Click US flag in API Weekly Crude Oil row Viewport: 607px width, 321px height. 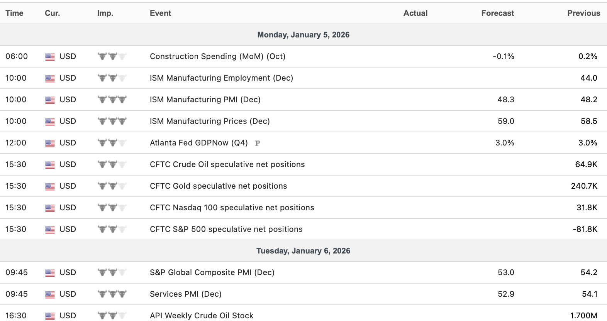[x=50, y=316]
